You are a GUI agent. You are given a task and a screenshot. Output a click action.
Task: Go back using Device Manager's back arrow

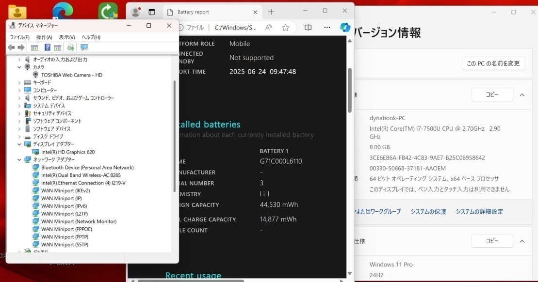(x=11, y=47)
